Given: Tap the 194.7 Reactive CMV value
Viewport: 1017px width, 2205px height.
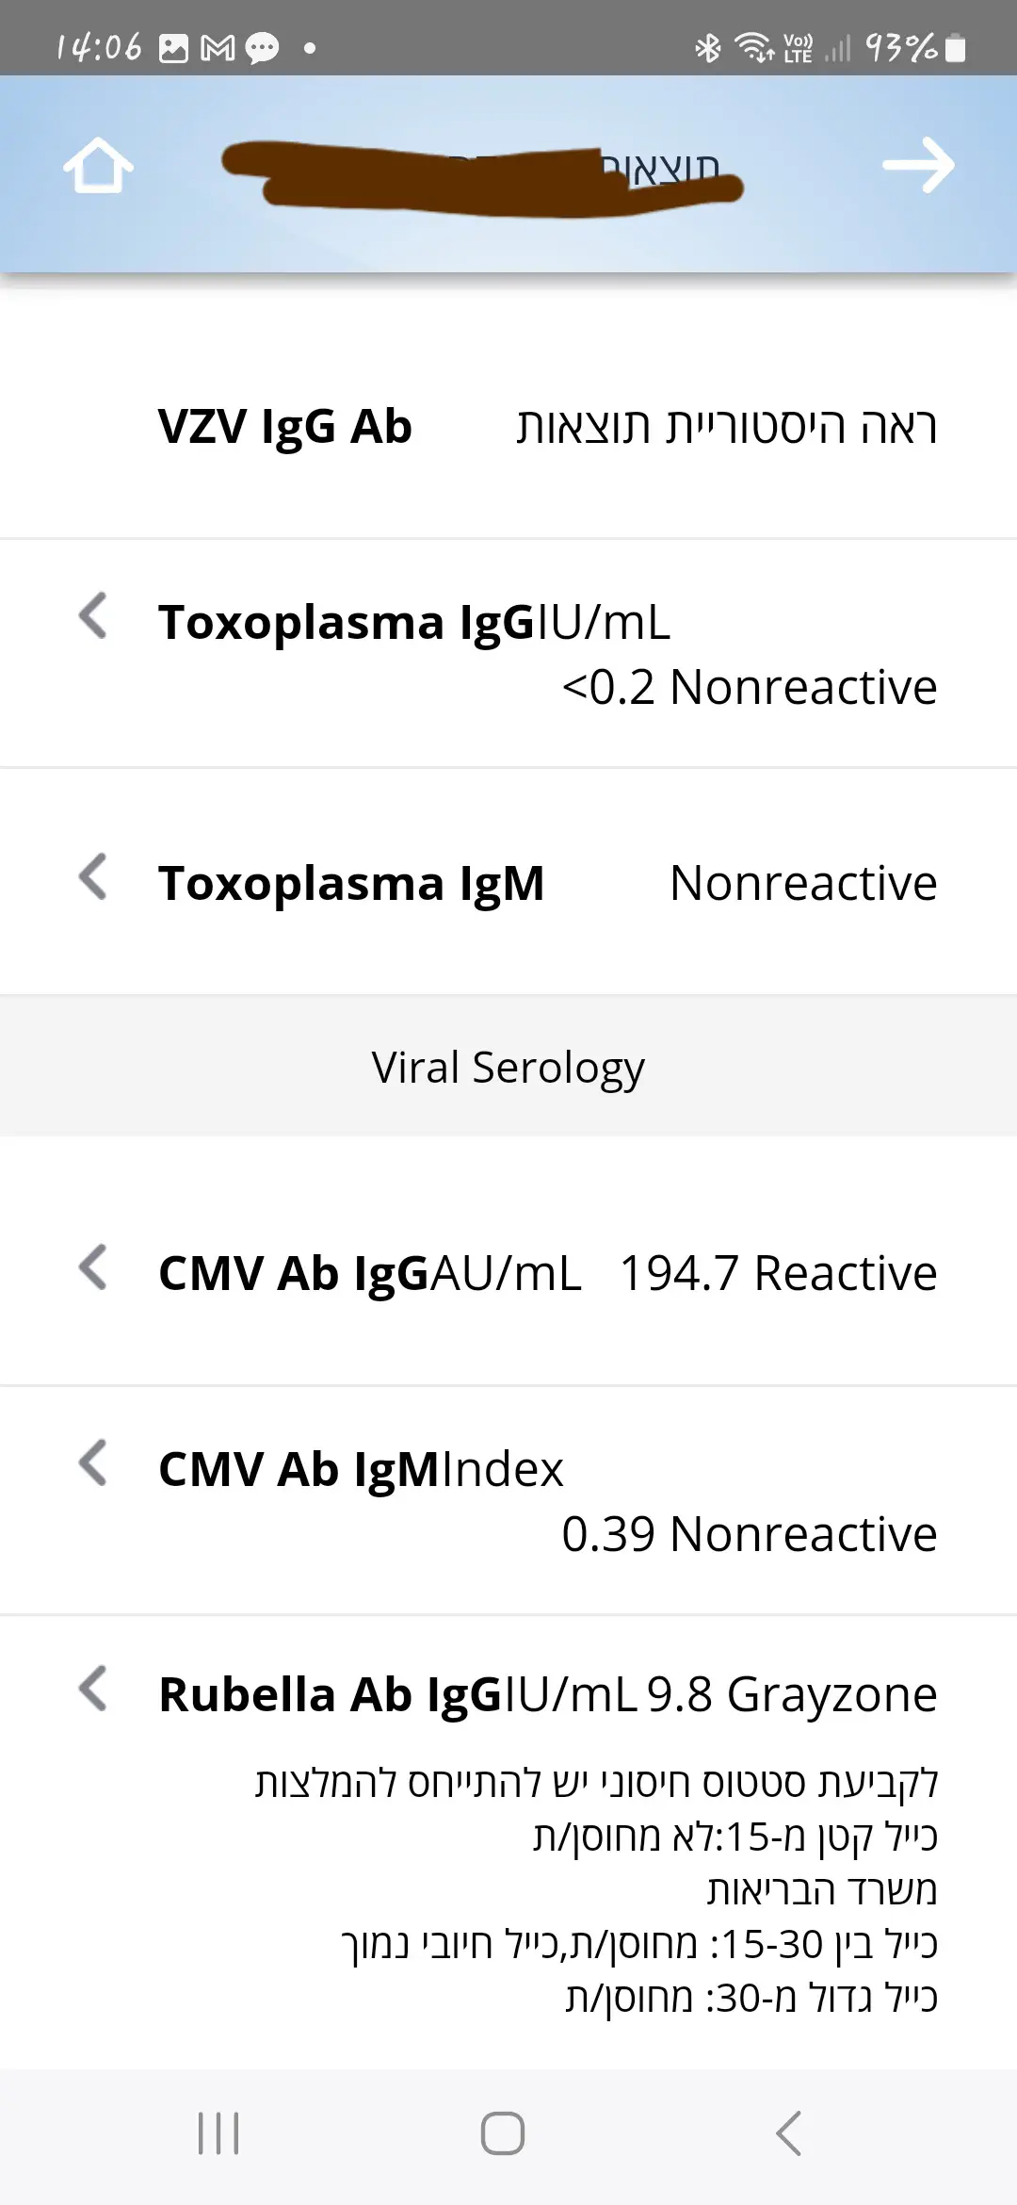Looking at the screenshot, I should pos(778,1273).
